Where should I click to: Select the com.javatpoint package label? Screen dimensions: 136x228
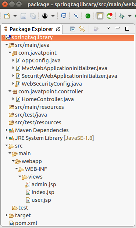(37, 53)
